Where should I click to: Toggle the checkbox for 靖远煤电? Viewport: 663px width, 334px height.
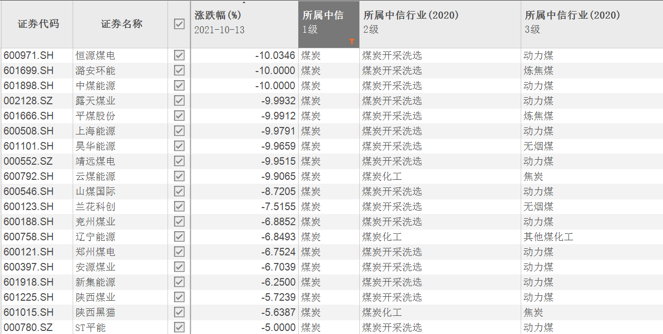pos(179,161)
